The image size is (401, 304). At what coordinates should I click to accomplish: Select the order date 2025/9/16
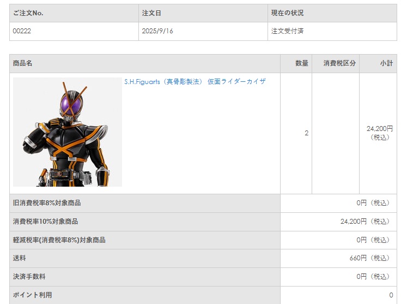pyautogui.click(x=157, y=31)
